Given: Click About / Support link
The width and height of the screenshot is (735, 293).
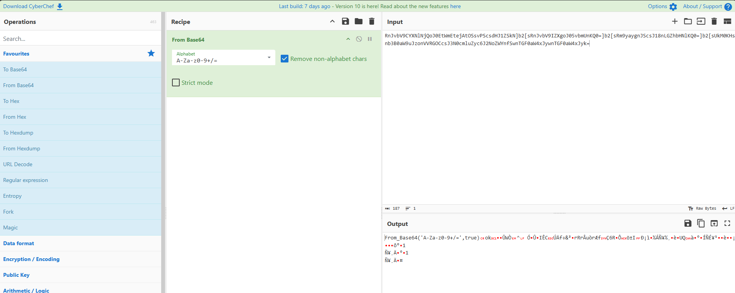Looking at the screenshot, I should (x=703, y=6).
